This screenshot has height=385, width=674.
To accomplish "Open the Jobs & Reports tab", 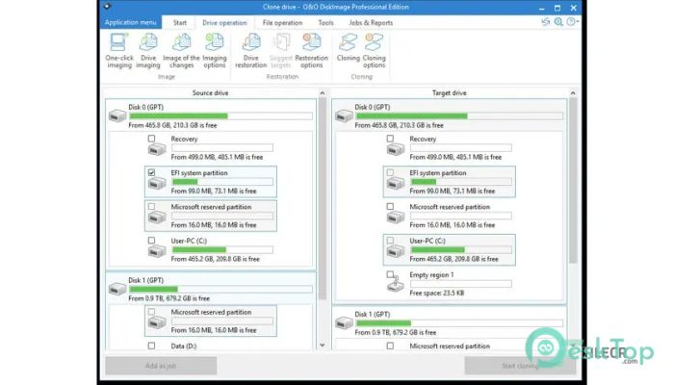I will point(371,23).
